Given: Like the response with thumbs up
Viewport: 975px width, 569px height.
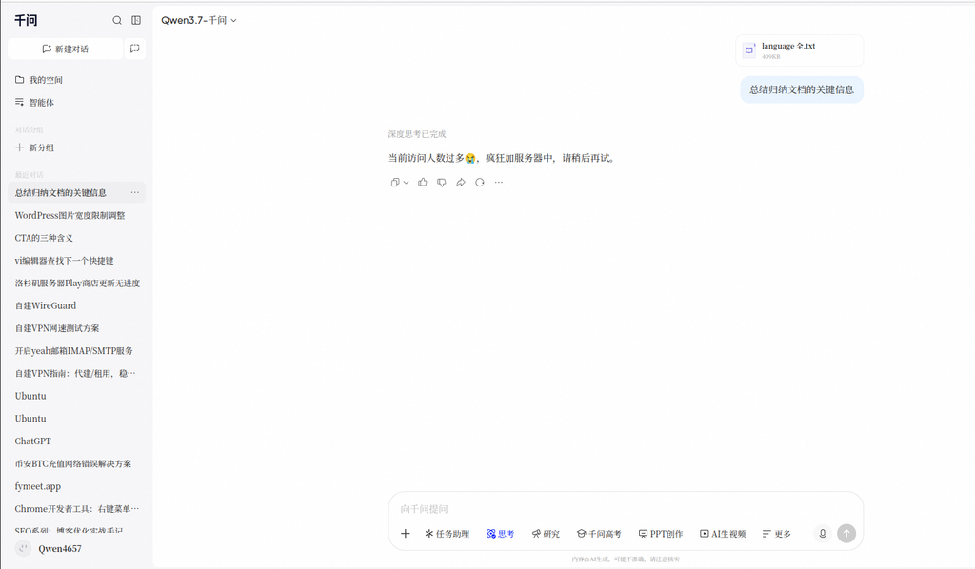Looking at the screenshot, I should [423, 183].
